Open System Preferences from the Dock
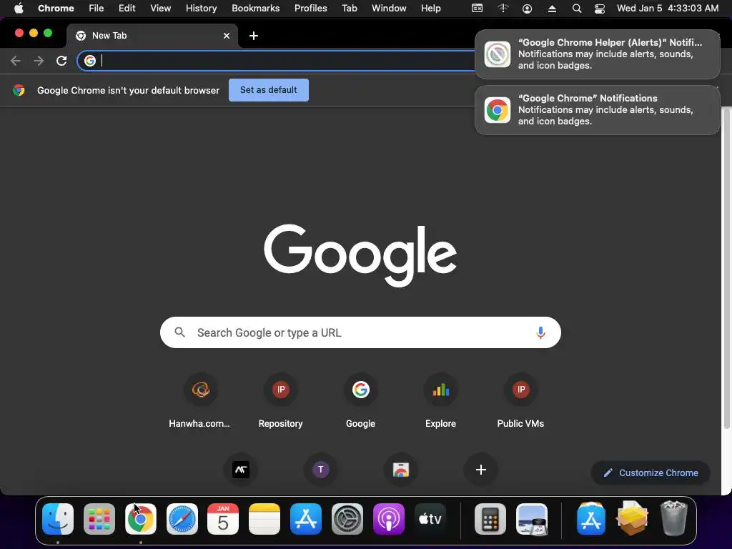This screenshot has width=732, height=549. click(x=347, y=519)
